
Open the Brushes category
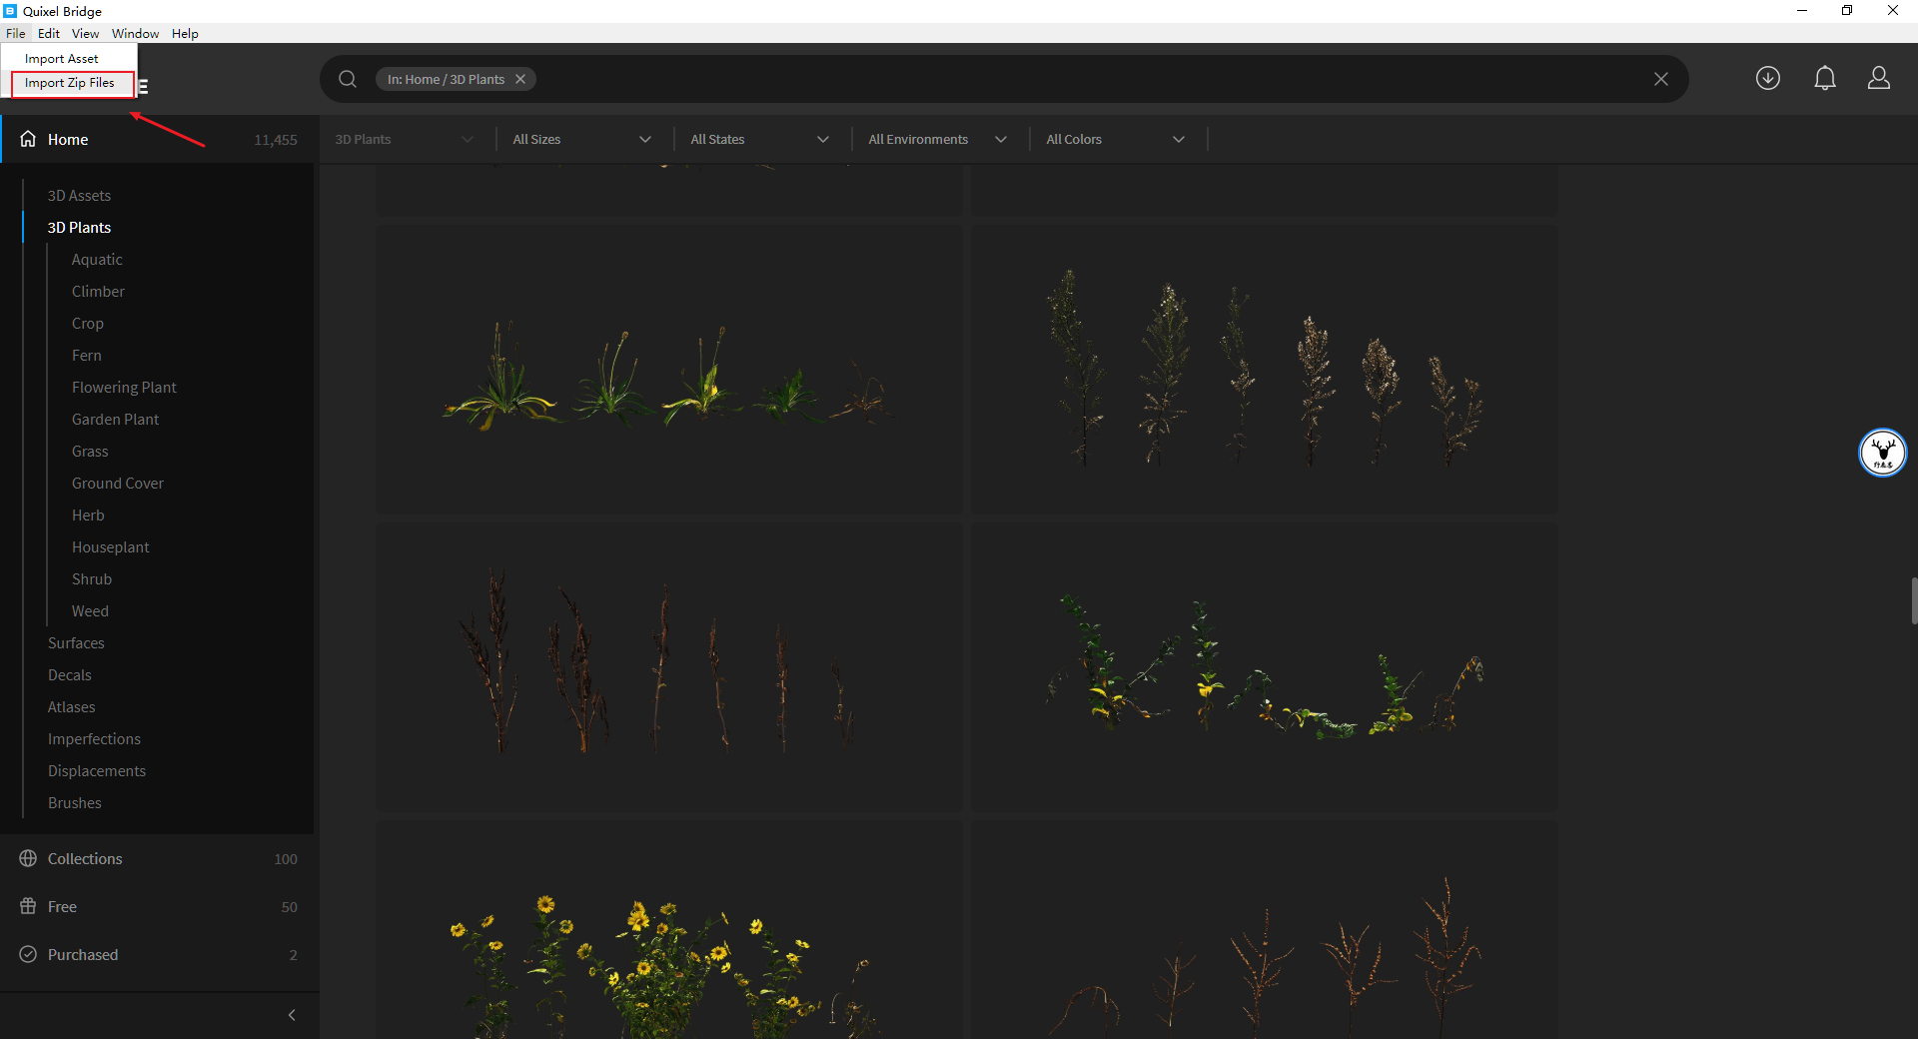coord(75,803)
